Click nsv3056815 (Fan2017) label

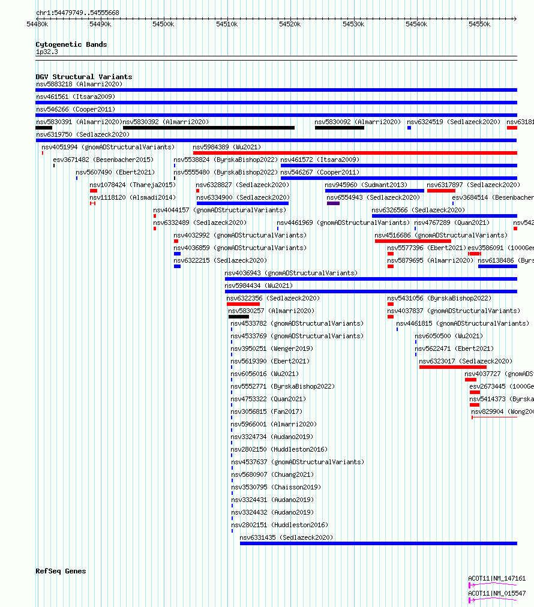266,411
